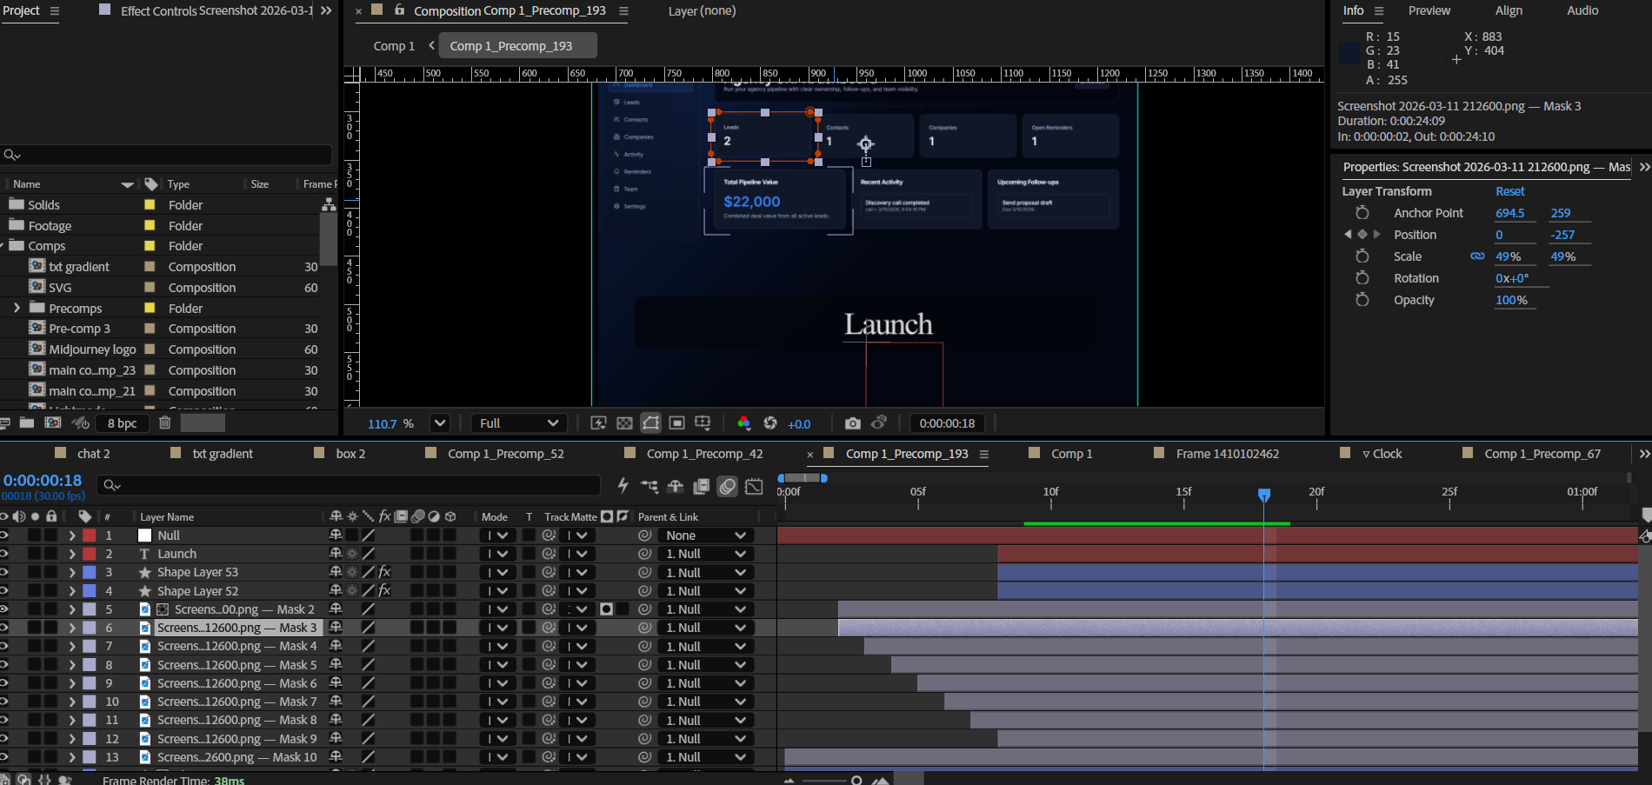
Task: Click the current time indicator on timeline
Action: (1263, 494)
